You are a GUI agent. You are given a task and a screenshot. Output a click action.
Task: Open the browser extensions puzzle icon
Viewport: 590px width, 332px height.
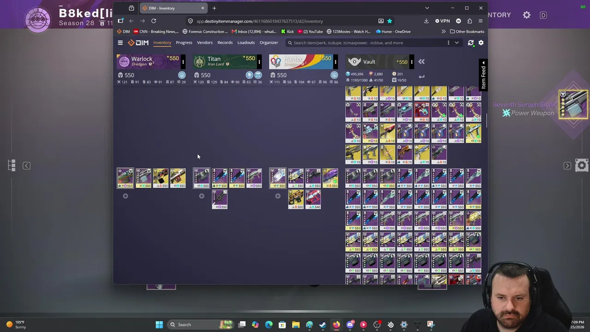coord(469,21)
